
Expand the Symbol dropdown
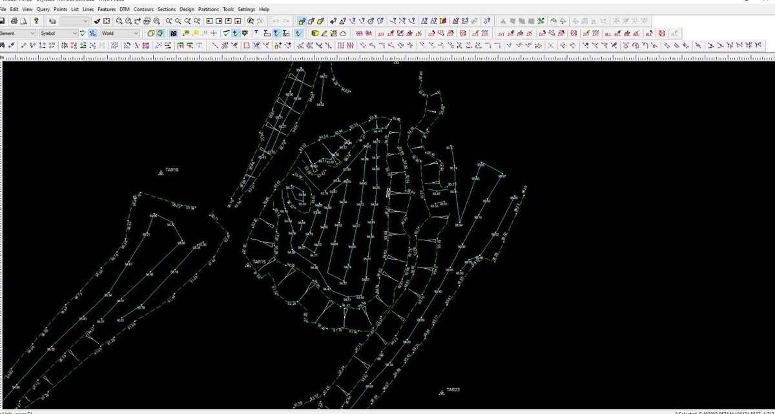click(x=74, y=33)
